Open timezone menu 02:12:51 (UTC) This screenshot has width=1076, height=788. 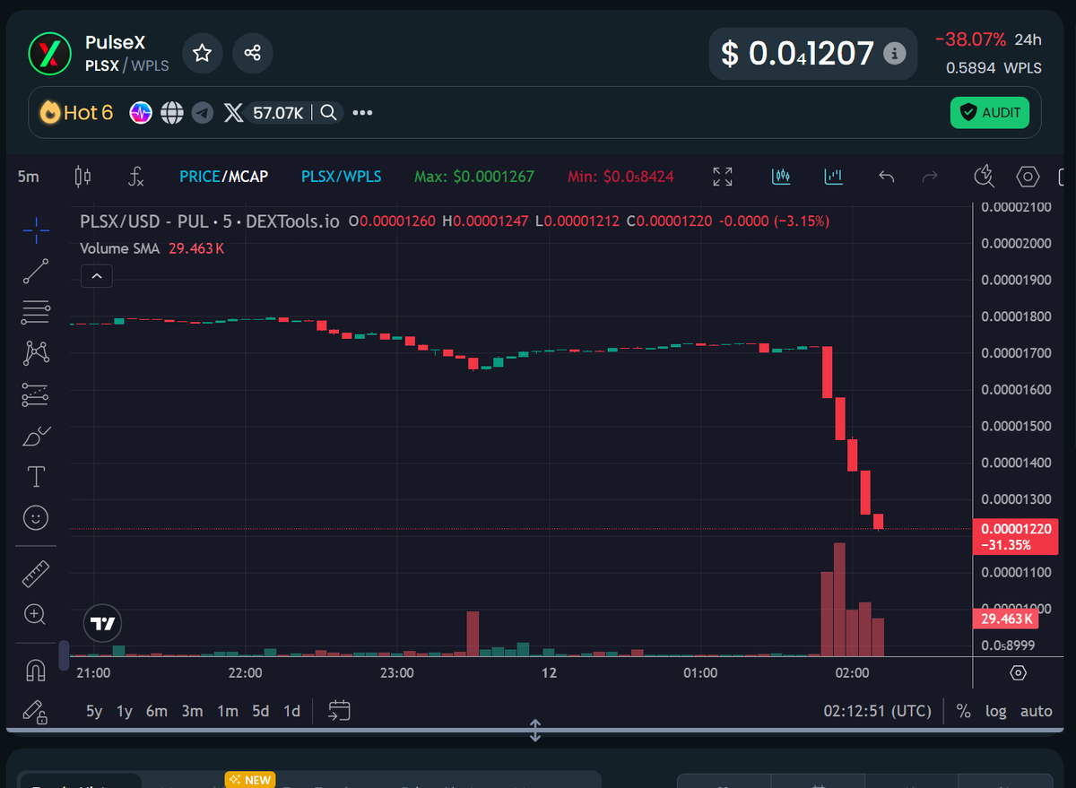877,711
